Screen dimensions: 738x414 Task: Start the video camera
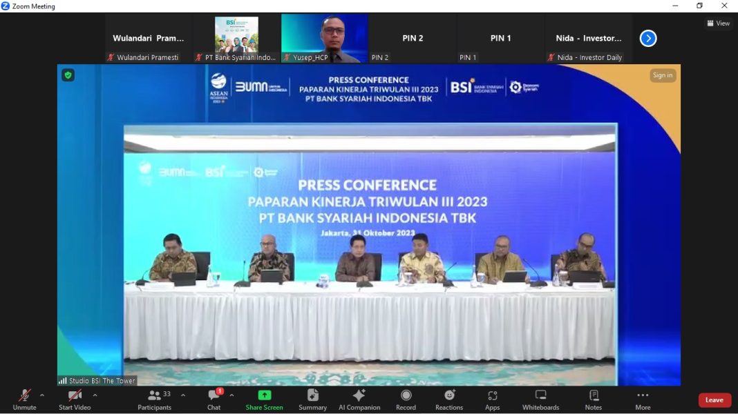(x=75, y=400)
